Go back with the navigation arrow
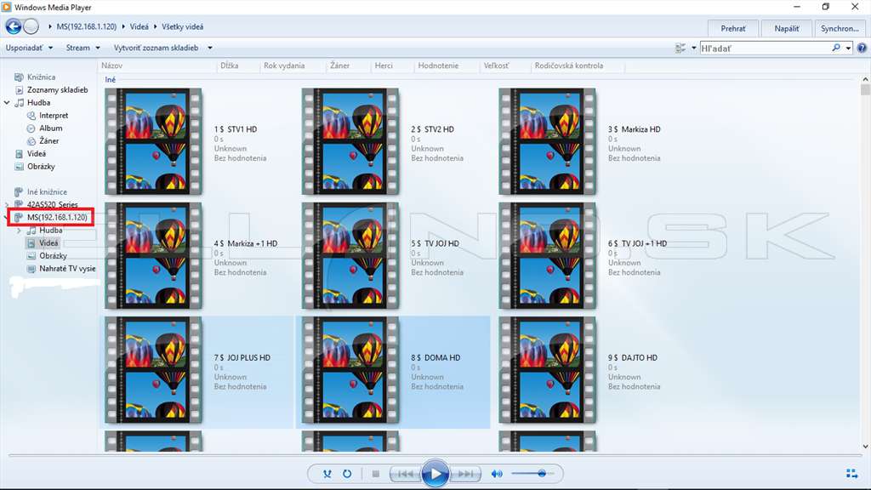The width and height of the screenshot is (871, 490). (14, 26)
